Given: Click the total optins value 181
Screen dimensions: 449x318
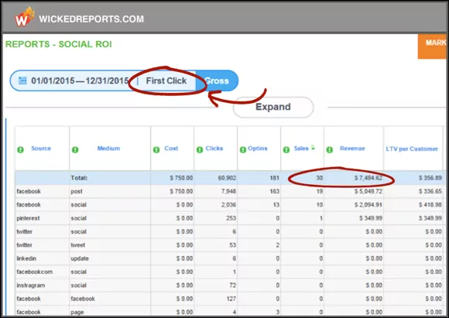Looking at the screenshot, I should point(274,178).
